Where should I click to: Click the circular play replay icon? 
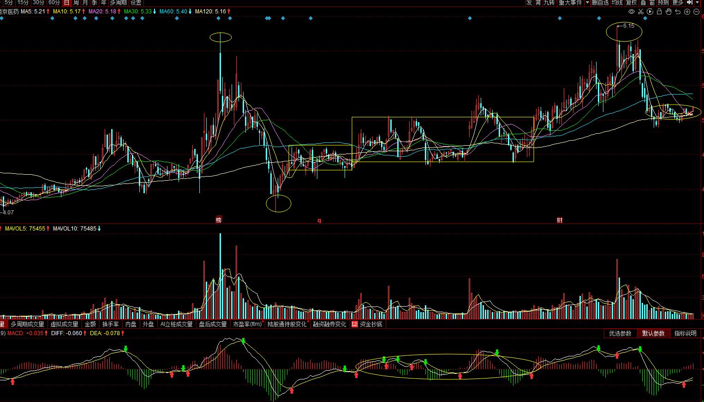click(x=650, y=12)
